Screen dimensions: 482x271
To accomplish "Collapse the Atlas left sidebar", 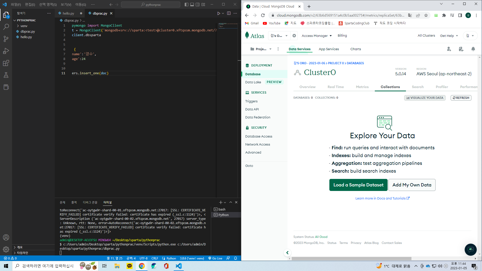I will click(x=287, y=253).
